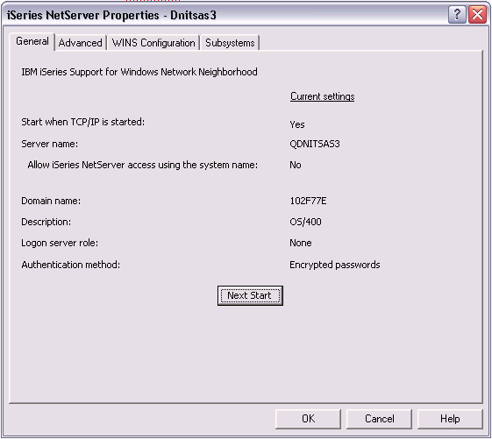This screenshot has height=439, width=492.
Task: Click the description value OS/400
Action: [305, 222]
